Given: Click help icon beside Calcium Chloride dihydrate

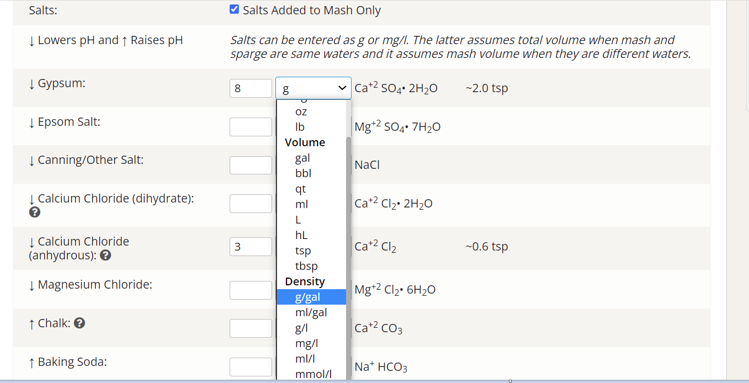Looking at the screenshot, I should click(x=34, y=212).
